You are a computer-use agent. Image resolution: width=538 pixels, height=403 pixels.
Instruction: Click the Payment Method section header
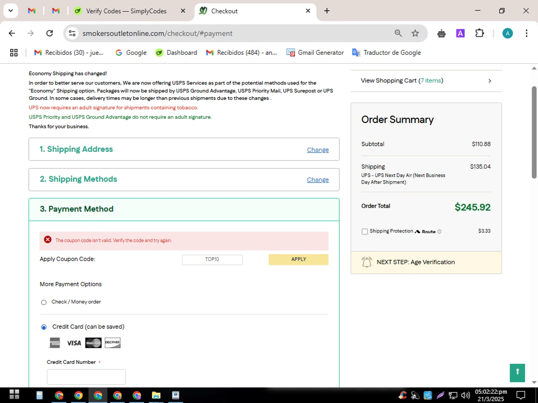(184, 209)
